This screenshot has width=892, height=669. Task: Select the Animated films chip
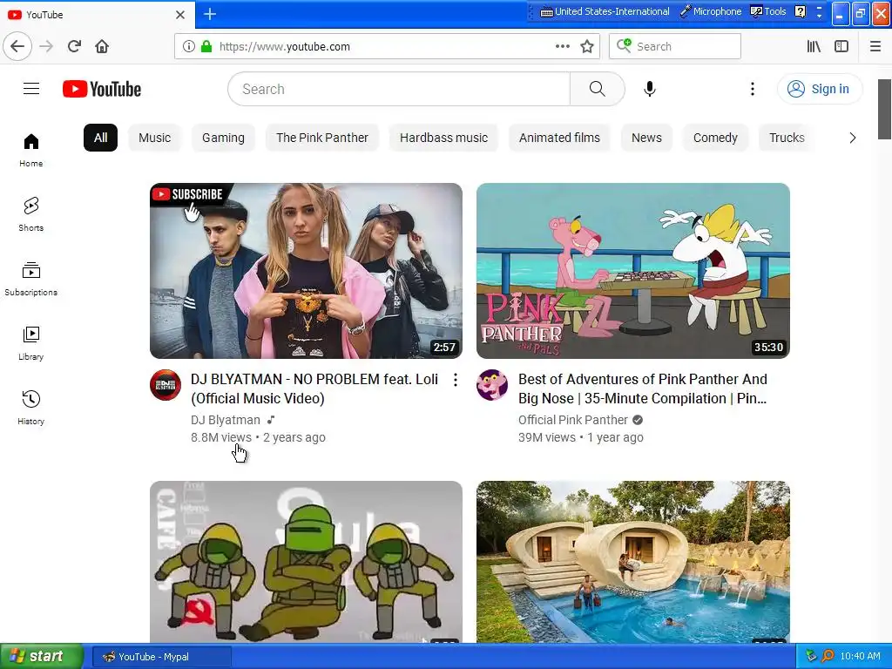[559, 138]
